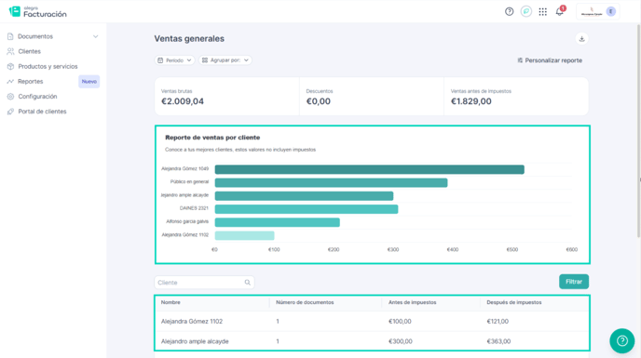641x358 pixels.
Task: Open the Período dropdown
Action: pos(174,60)
